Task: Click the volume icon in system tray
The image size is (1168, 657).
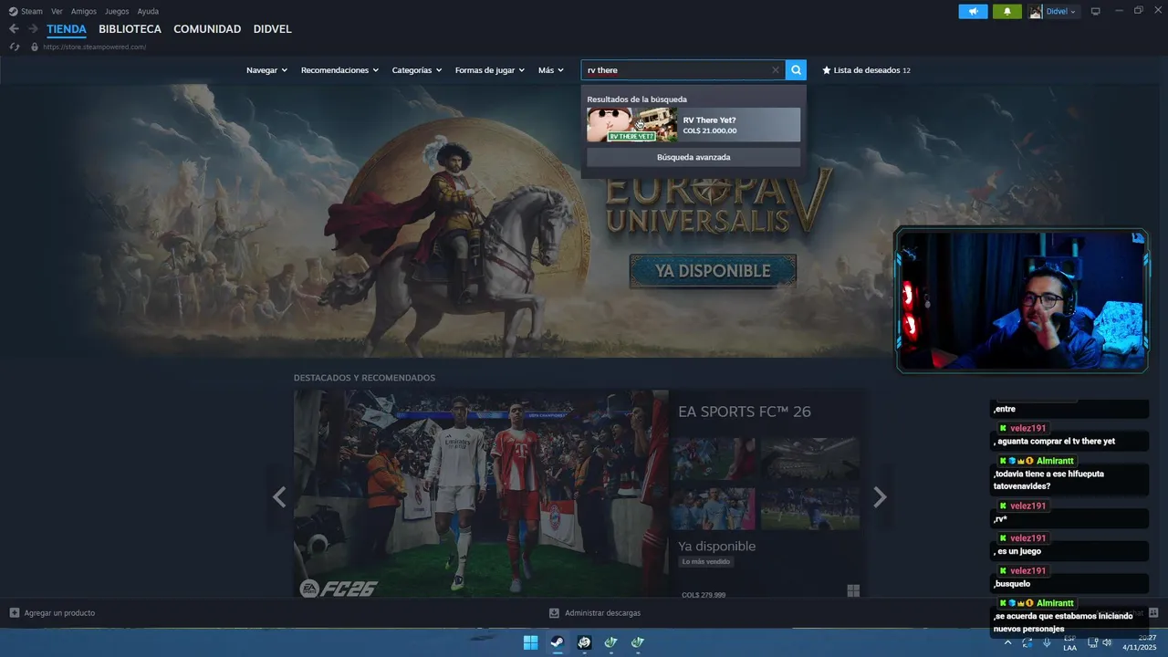Action: click(1107, 642)
